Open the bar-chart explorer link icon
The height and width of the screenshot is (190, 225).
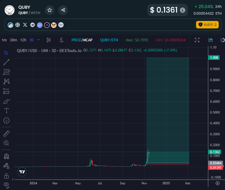pyautogui.click(x=10, y=25)
